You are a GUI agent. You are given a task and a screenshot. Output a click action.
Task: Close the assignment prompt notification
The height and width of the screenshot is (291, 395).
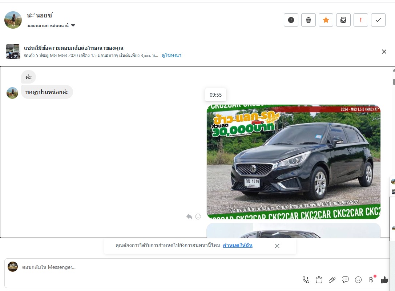point(277,246)
